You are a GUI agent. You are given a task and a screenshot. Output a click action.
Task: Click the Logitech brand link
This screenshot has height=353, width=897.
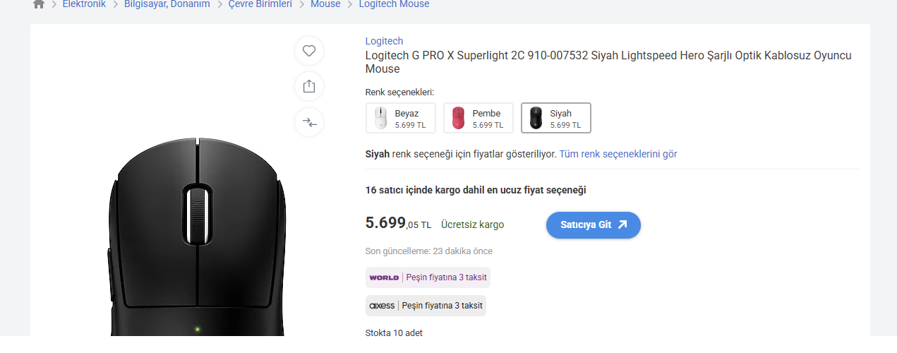click(x=384, y=41)
